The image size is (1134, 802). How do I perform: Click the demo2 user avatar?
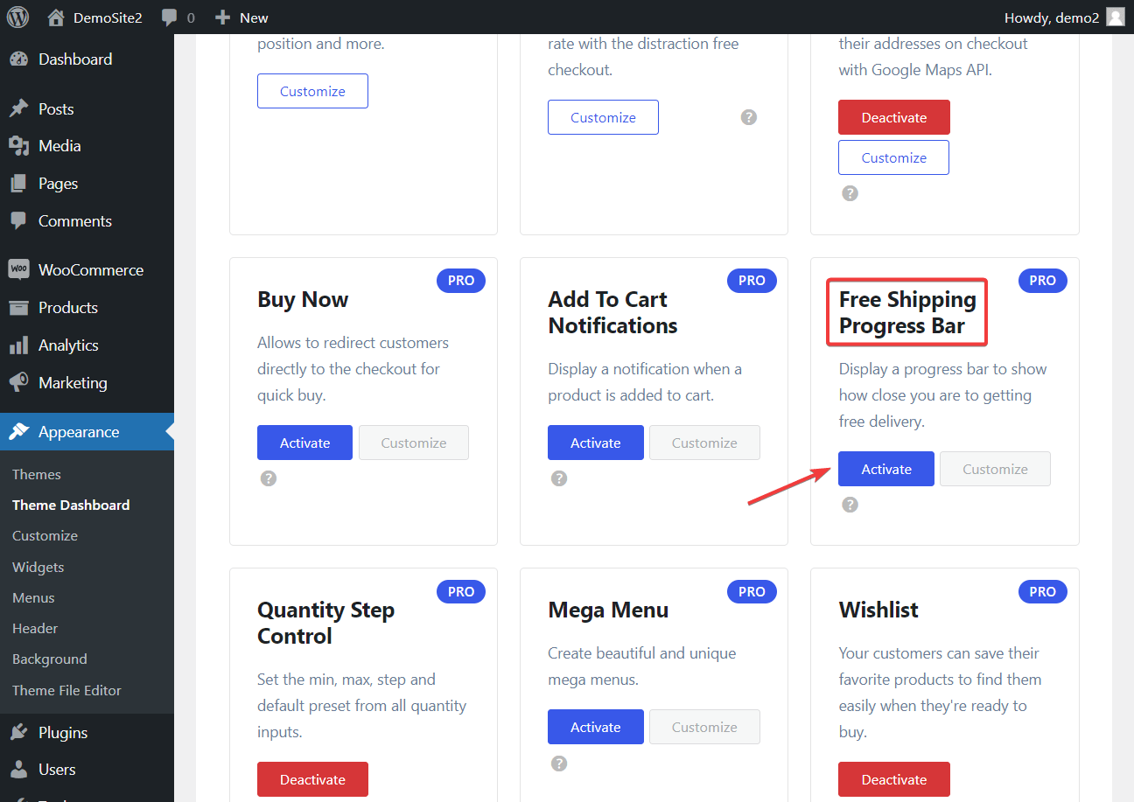[1115, 17]
